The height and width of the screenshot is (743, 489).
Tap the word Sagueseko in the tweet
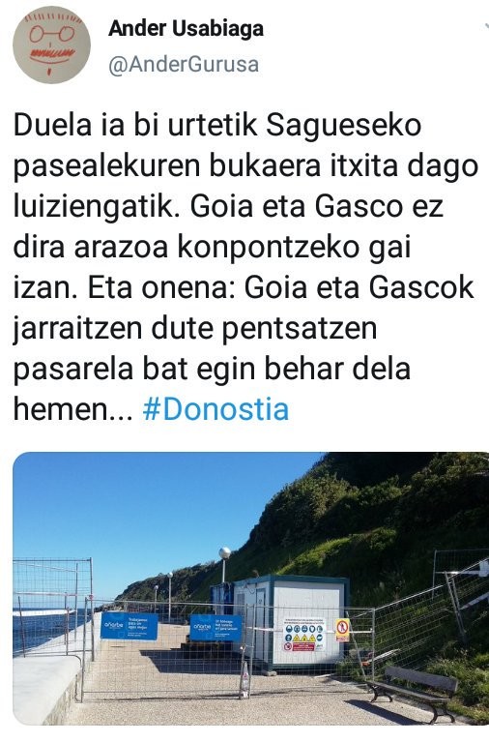(x=344, y=126)
